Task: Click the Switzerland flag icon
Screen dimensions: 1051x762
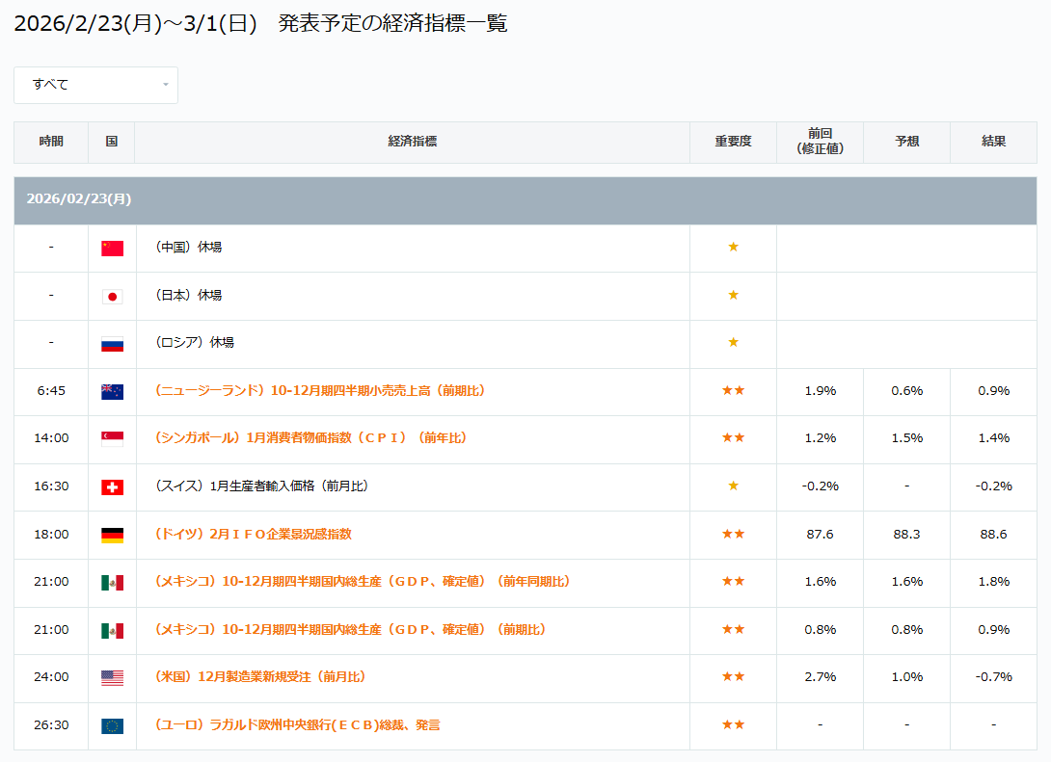Action: tap(112, 486)
